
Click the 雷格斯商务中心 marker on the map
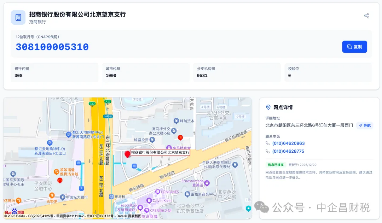coord(187,194)
